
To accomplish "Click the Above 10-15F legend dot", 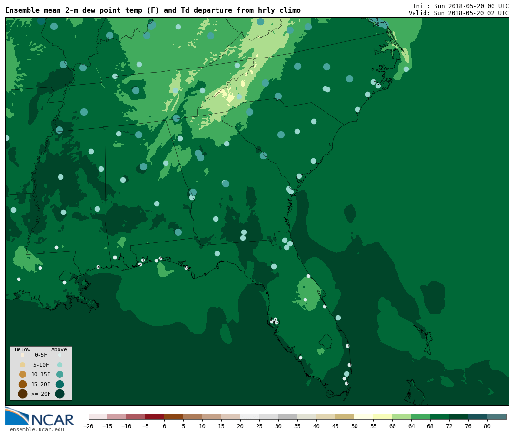I will 59,375.
